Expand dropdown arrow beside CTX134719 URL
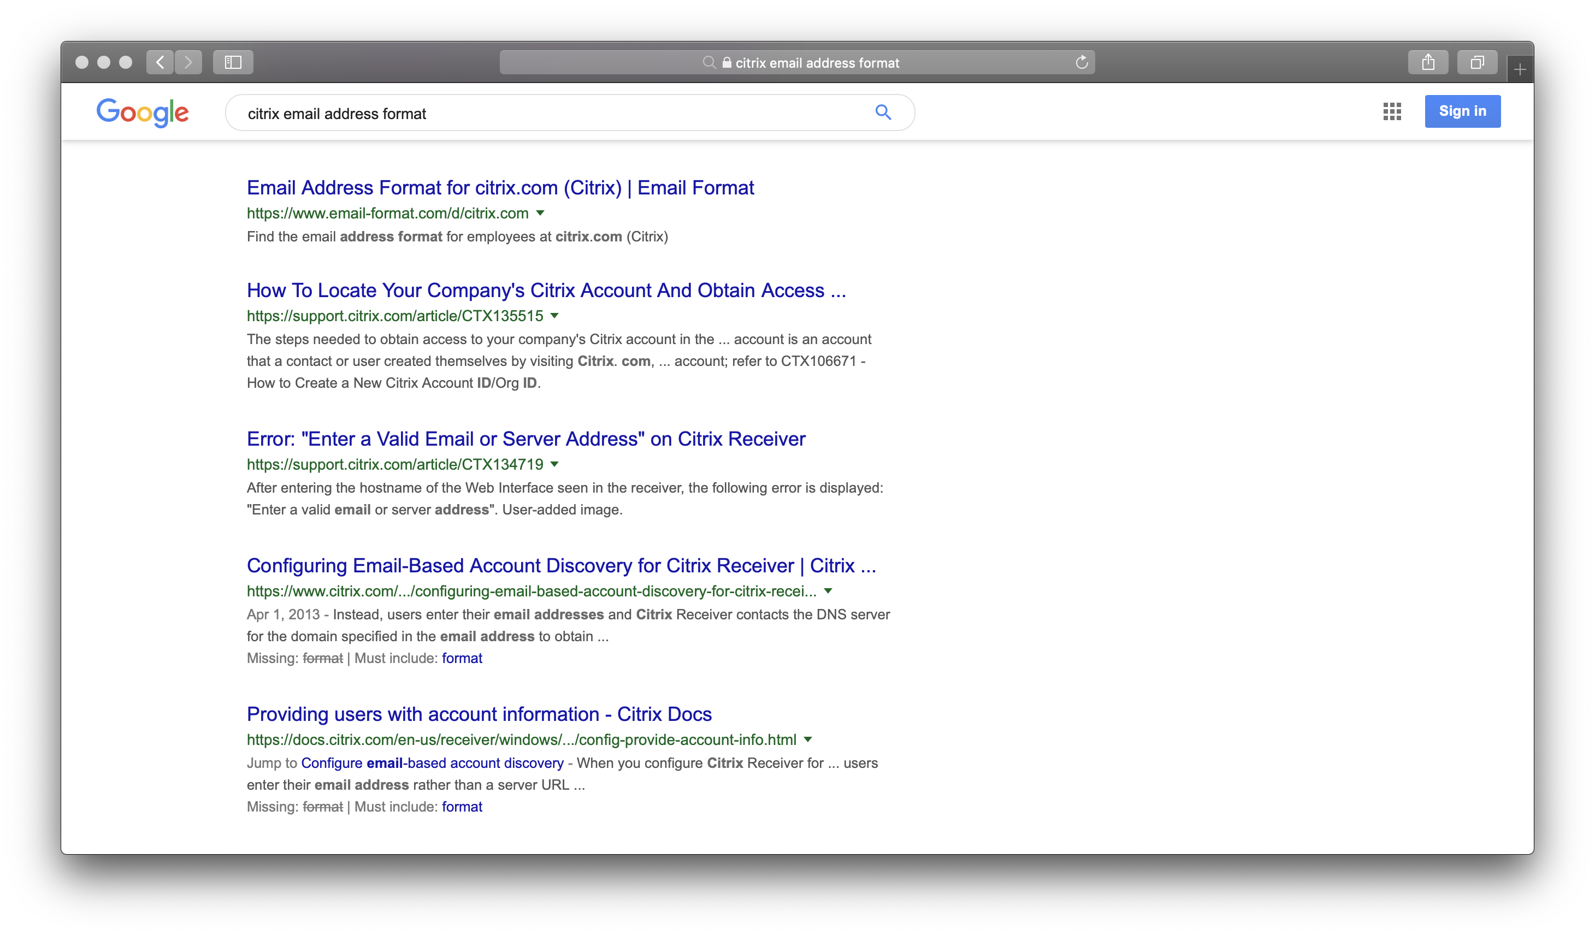 click(x=554, y=465)
